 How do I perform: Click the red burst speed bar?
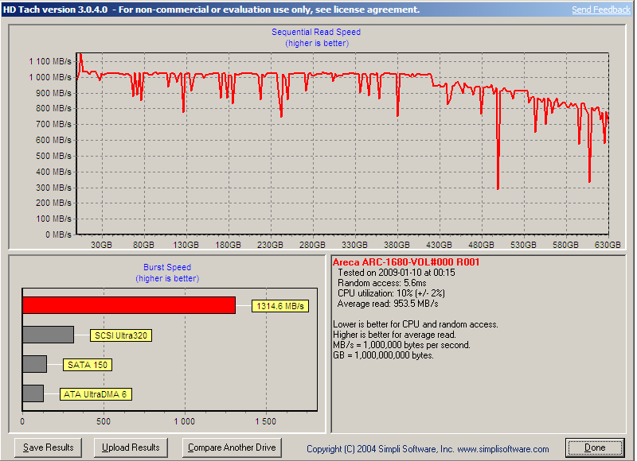[x=129, y=305]
